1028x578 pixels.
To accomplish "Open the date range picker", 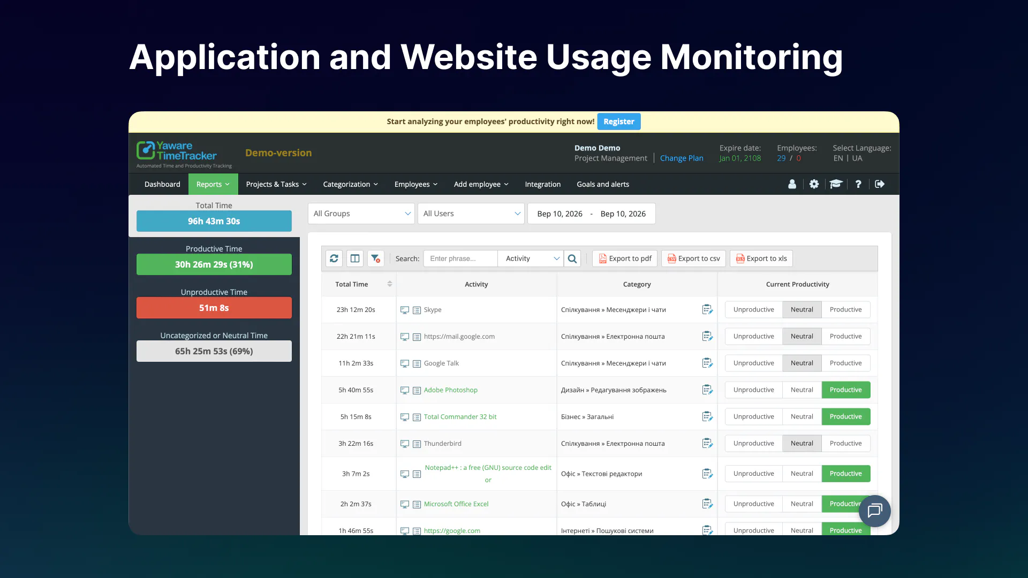I will [x=592, y=214].
